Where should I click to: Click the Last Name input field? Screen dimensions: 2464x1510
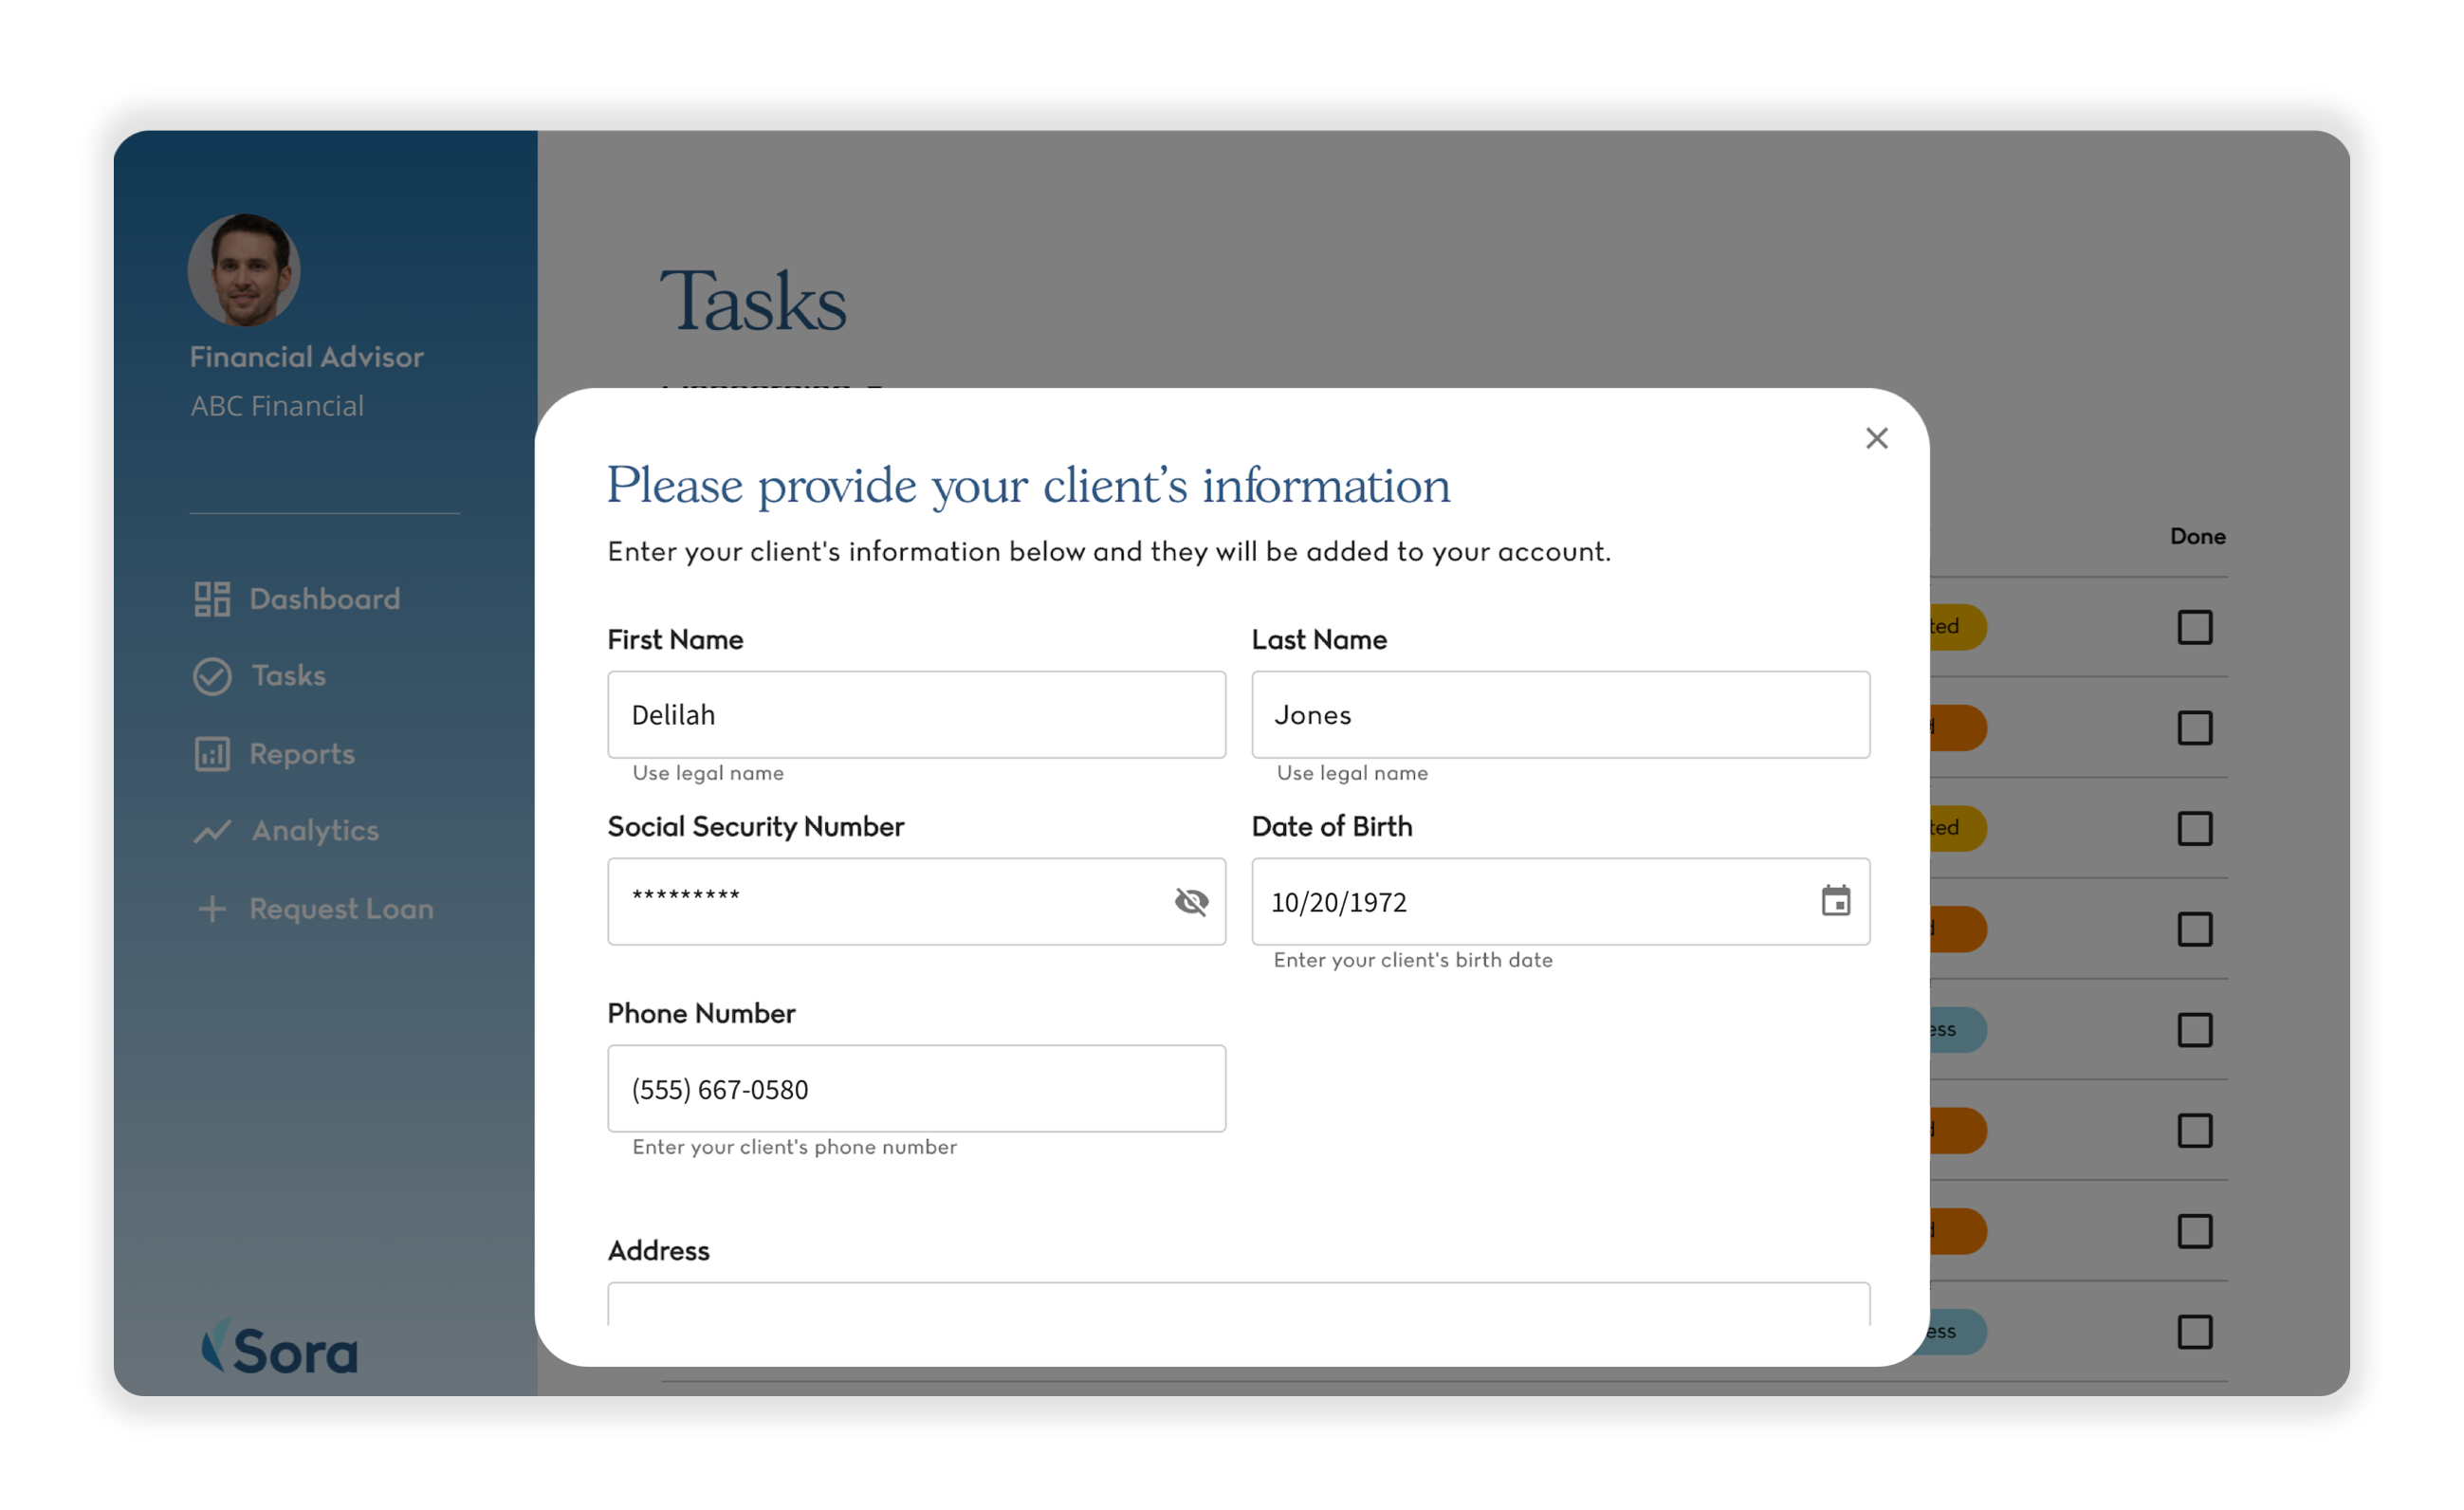pos(1559,712)
